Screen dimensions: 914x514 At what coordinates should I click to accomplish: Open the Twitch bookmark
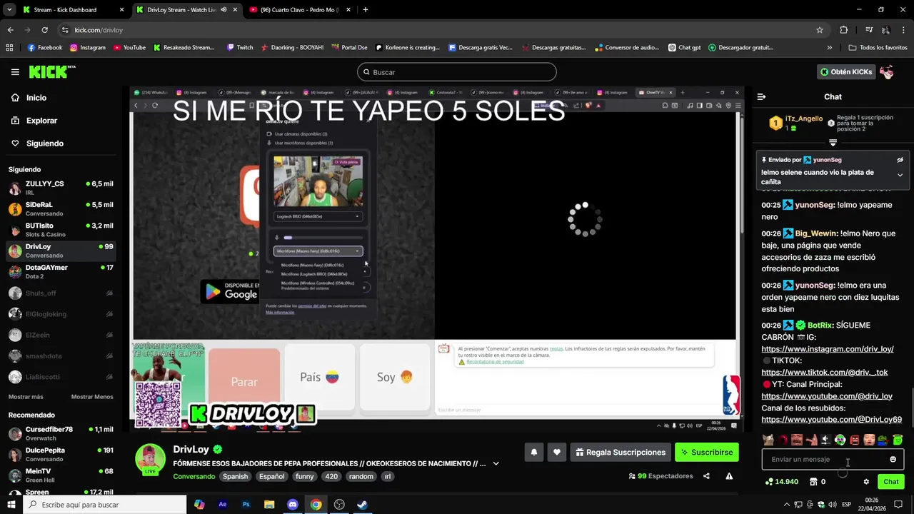[240, 48]
